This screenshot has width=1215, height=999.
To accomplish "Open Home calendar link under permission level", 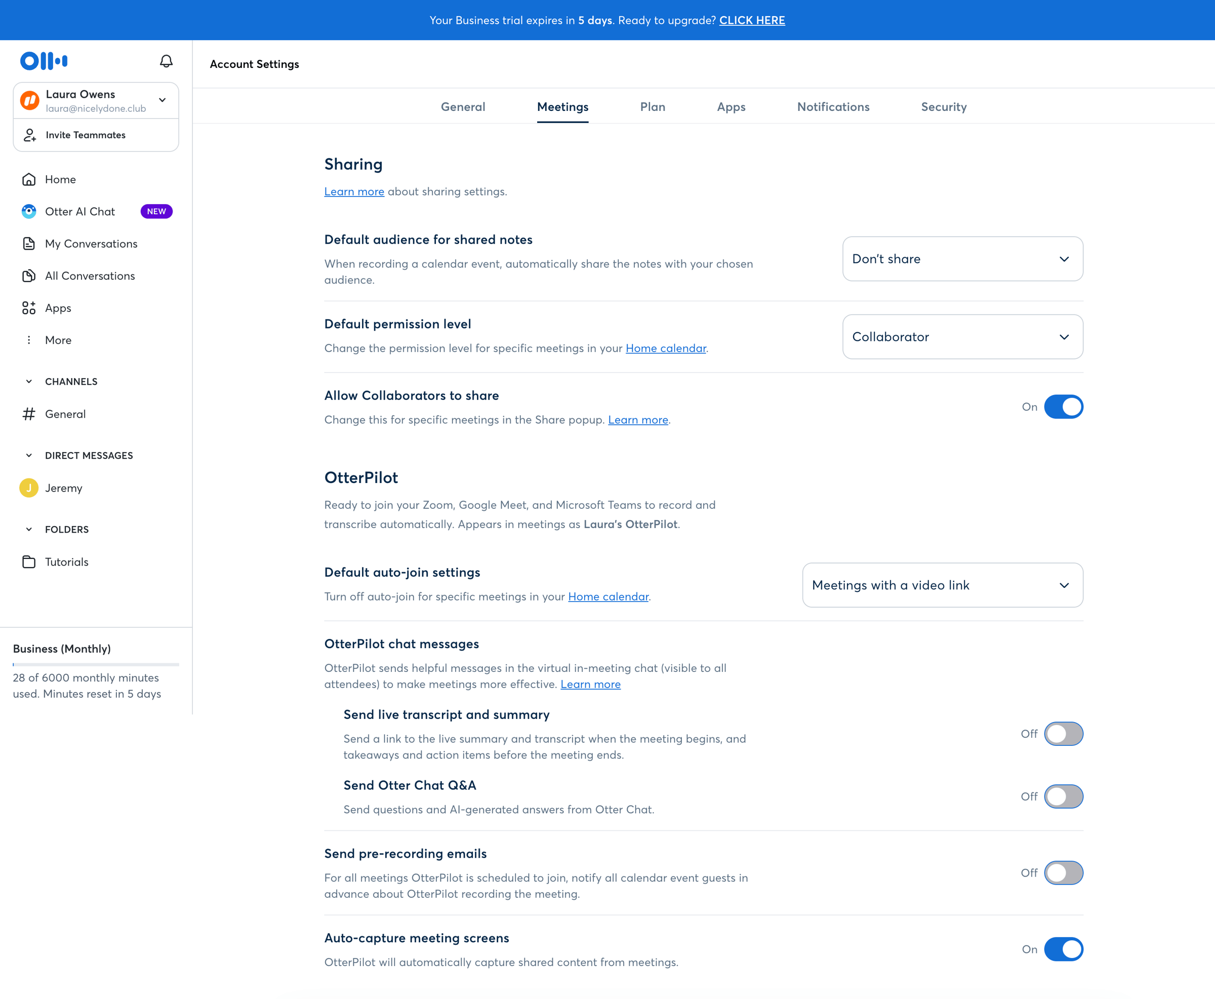I will [666, 348].
